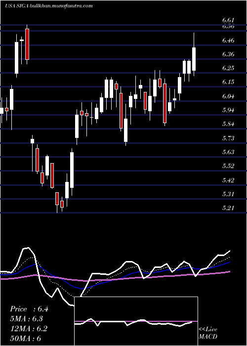
Task: Click the 6.61 price axis label
Action: (228, 20)
